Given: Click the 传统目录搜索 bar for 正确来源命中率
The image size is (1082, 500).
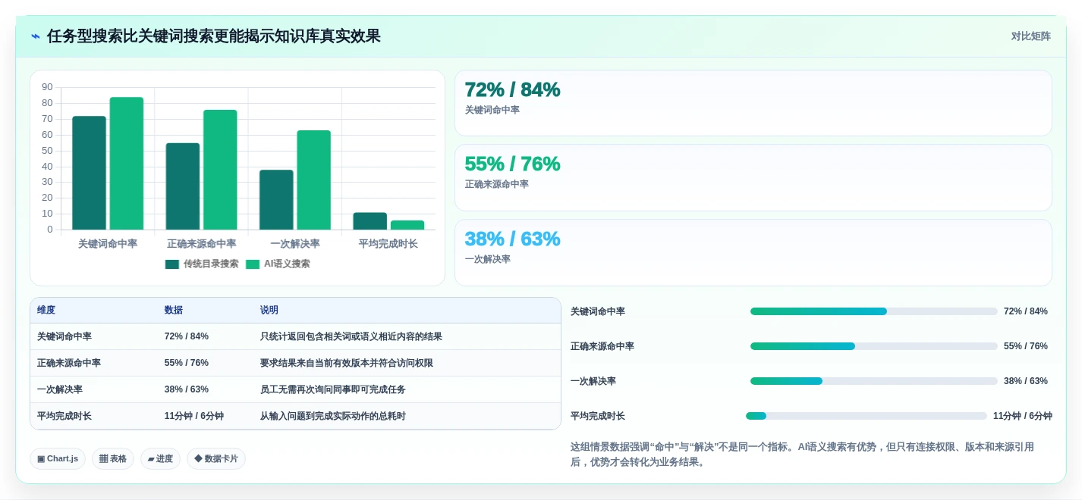Looking at the screenshot, I should (x=183, y=186).
